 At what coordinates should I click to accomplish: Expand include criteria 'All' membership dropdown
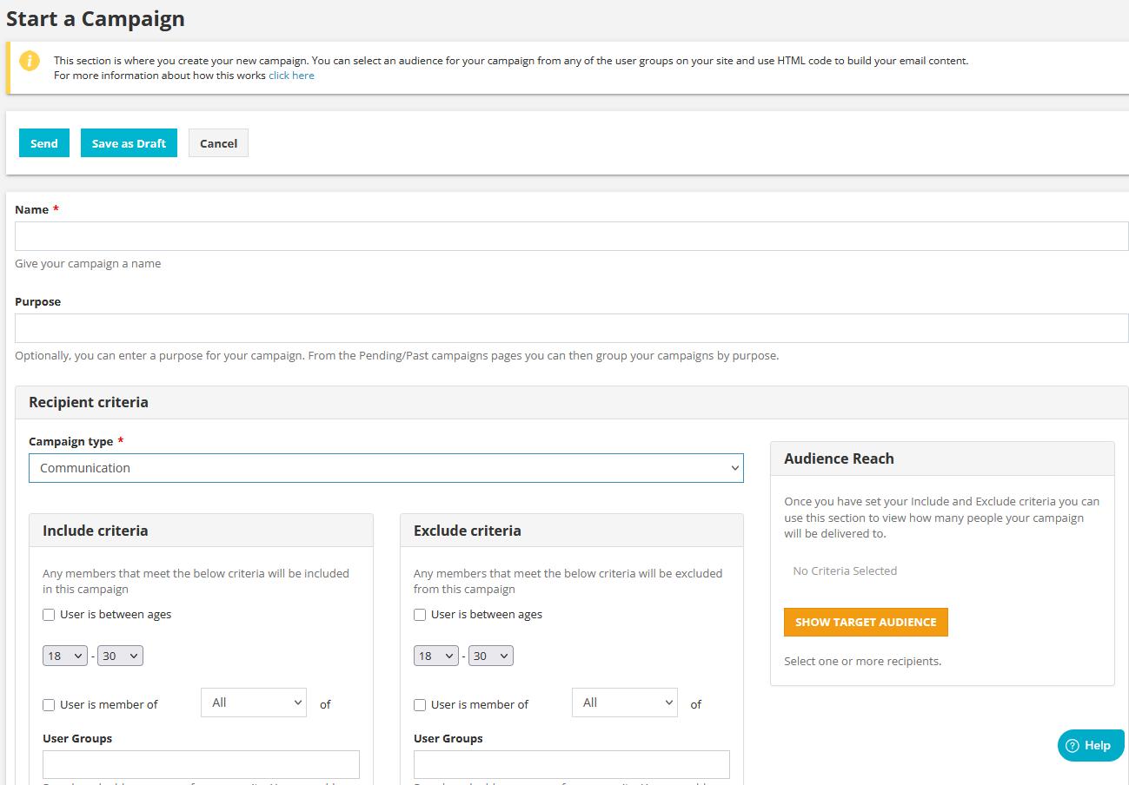[x=253, y=703]
